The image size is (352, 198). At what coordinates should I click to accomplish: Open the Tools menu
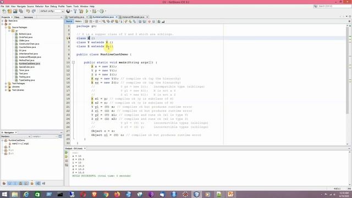76,6
